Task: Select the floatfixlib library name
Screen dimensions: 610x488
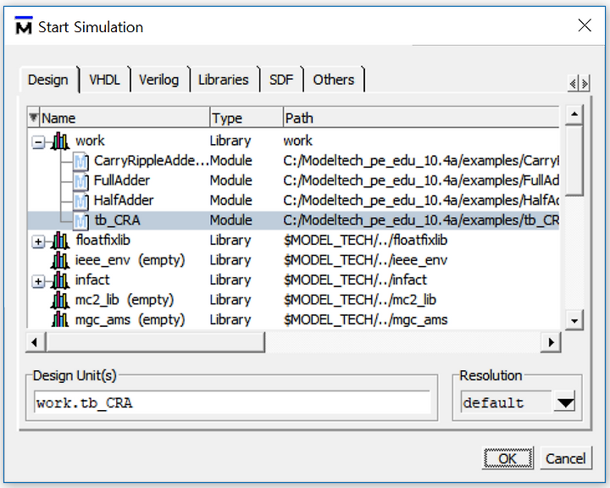Action: [x=103, y=241]
